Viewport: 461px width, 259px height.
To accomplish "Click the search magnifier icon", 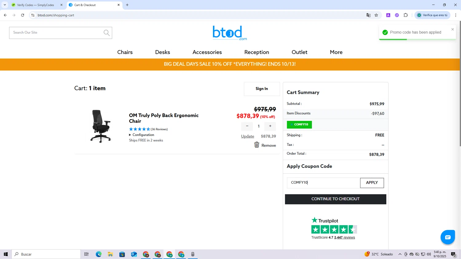I will [107, 33].
